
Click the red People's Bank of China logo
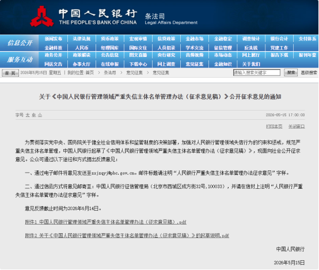42,17
